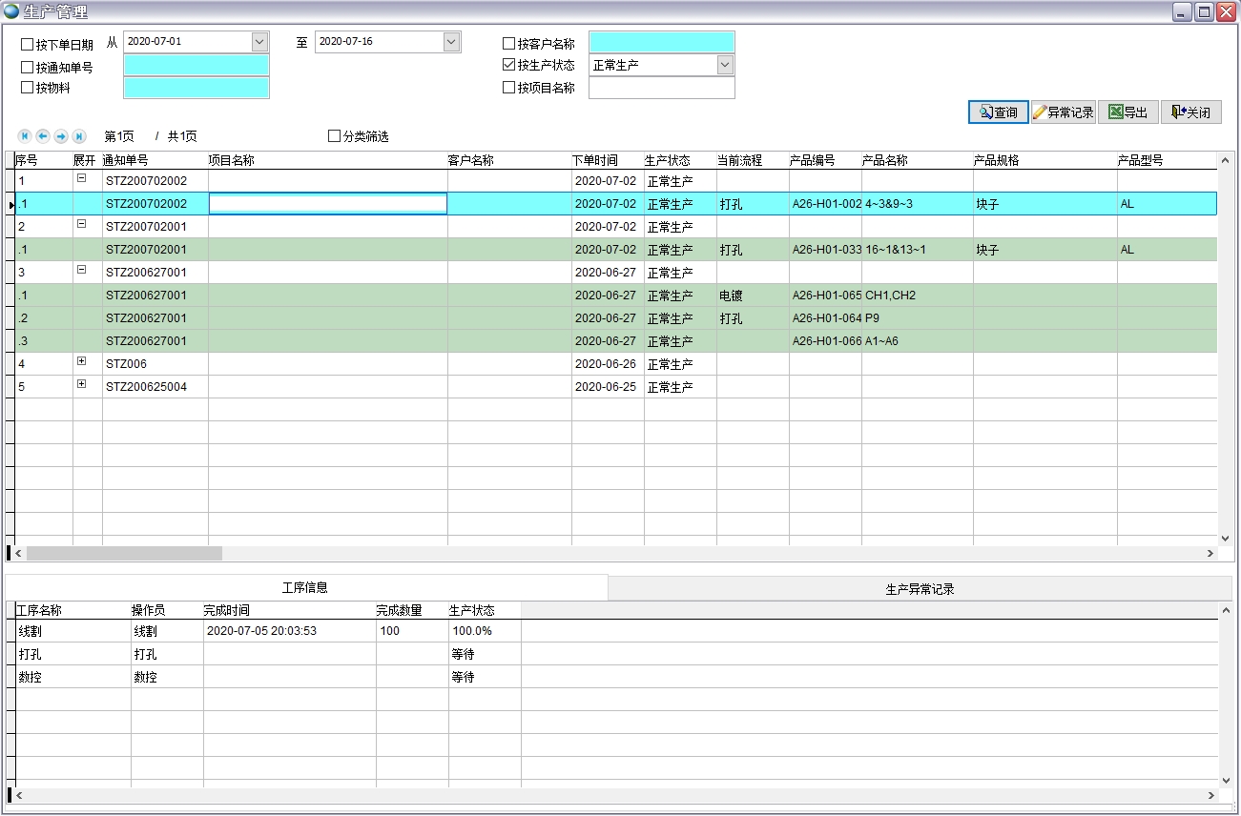Click the next page arrow icon
1241x816 pixels.
coord(61,136)
